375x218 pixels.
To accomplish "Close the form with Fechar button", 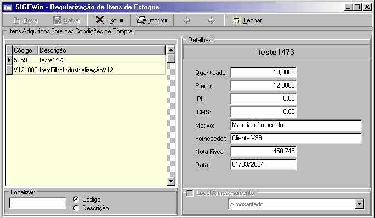I will [x=247, y=20].
